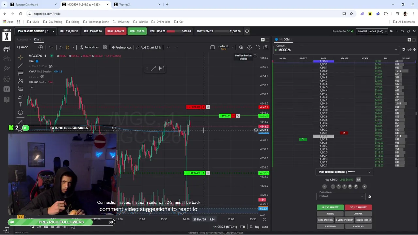Select the DOM panel tab
The image size is (418, 235).
[286, 39]
